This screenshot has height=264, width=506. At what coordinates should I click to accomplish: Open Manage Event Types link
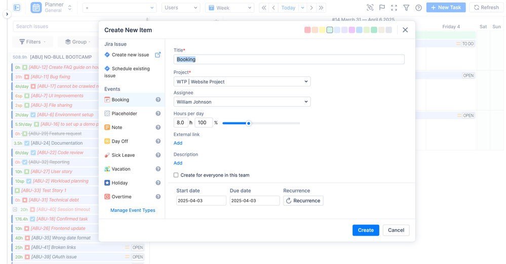click(133, 210)
